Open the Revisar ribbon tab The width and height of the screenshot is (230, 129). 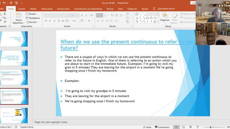click(110, 9)
